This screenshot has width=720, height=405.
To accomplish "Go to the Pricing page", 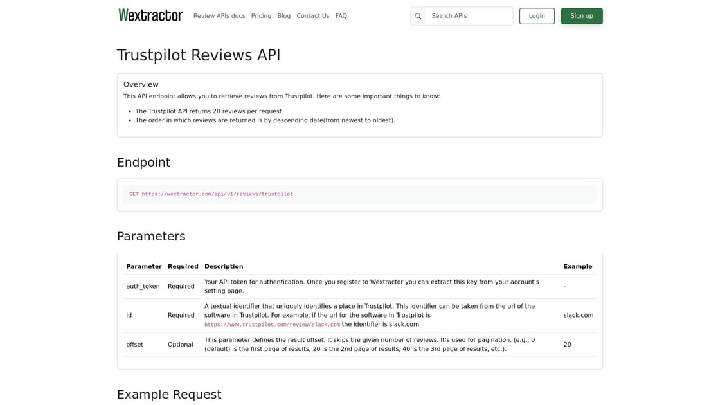I will coord(261,16).
